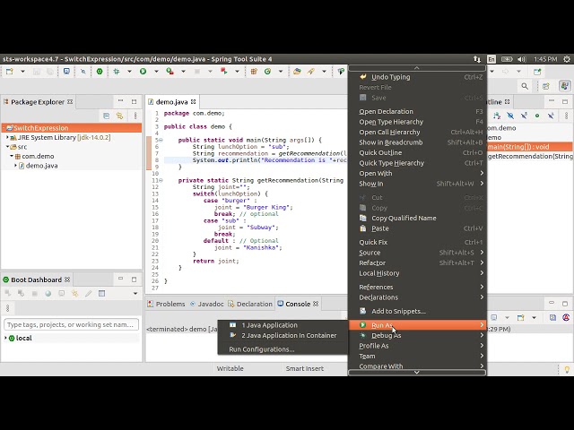Click the Relaunch red-green toolbar icon

[x=223, y=72]
